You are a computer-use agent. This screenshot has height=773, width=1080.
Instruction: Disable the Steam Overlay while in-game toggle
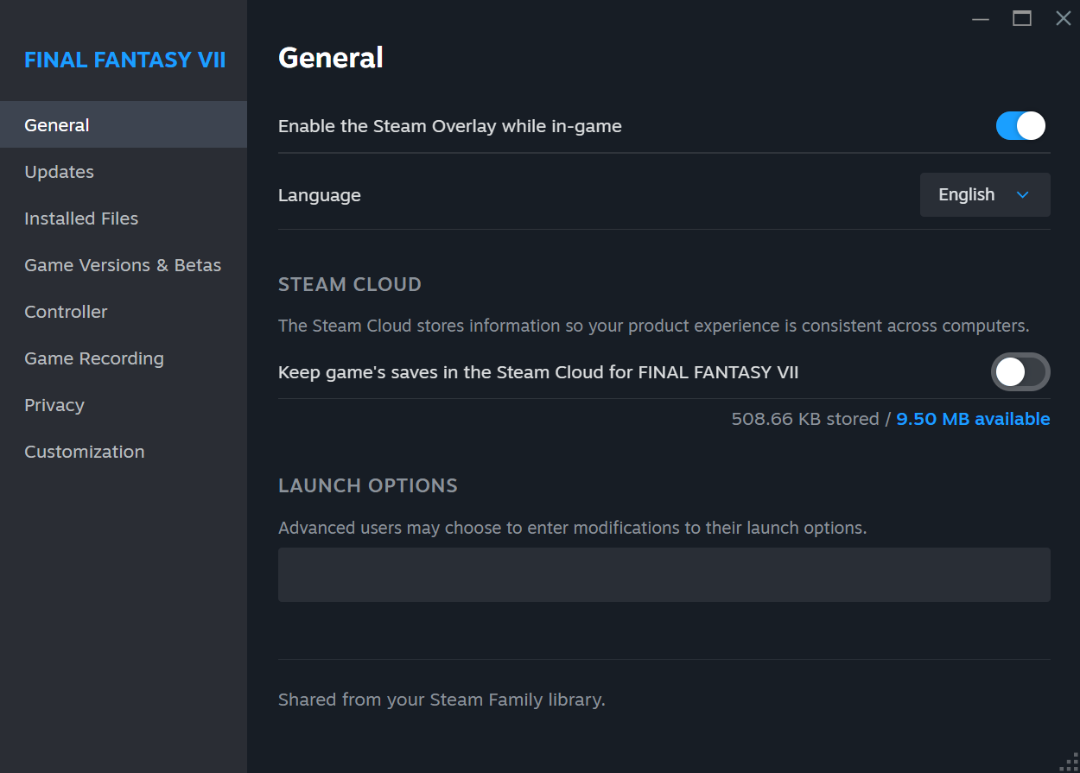[1020, 126]
